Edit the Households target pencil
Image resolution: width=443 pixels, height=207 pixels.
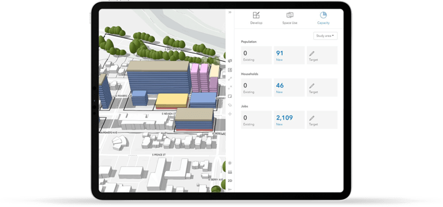point(322,87)
